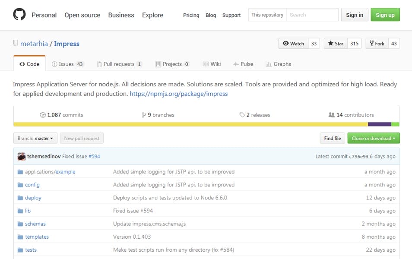This screenshot has width=412, height=259.
Task: Fork the Impress repository
Action: tap(376, 44)
